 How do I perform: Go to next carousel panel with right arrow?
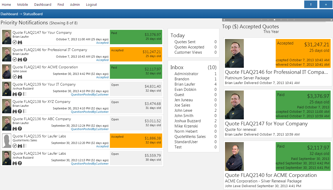[x=331, y=20]
